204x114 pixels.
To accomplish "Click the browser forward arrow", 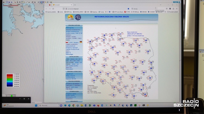I will pyautogui.click(x=50, y=9).
